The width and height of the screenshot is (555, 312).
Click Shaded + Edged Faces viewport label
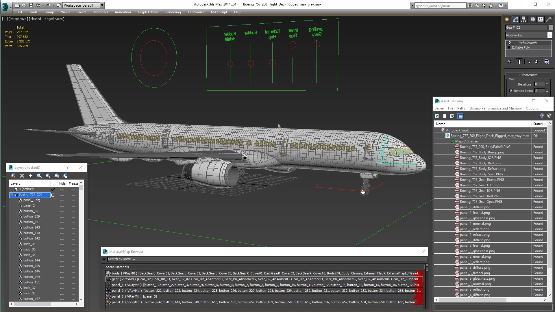pos(47,19)
